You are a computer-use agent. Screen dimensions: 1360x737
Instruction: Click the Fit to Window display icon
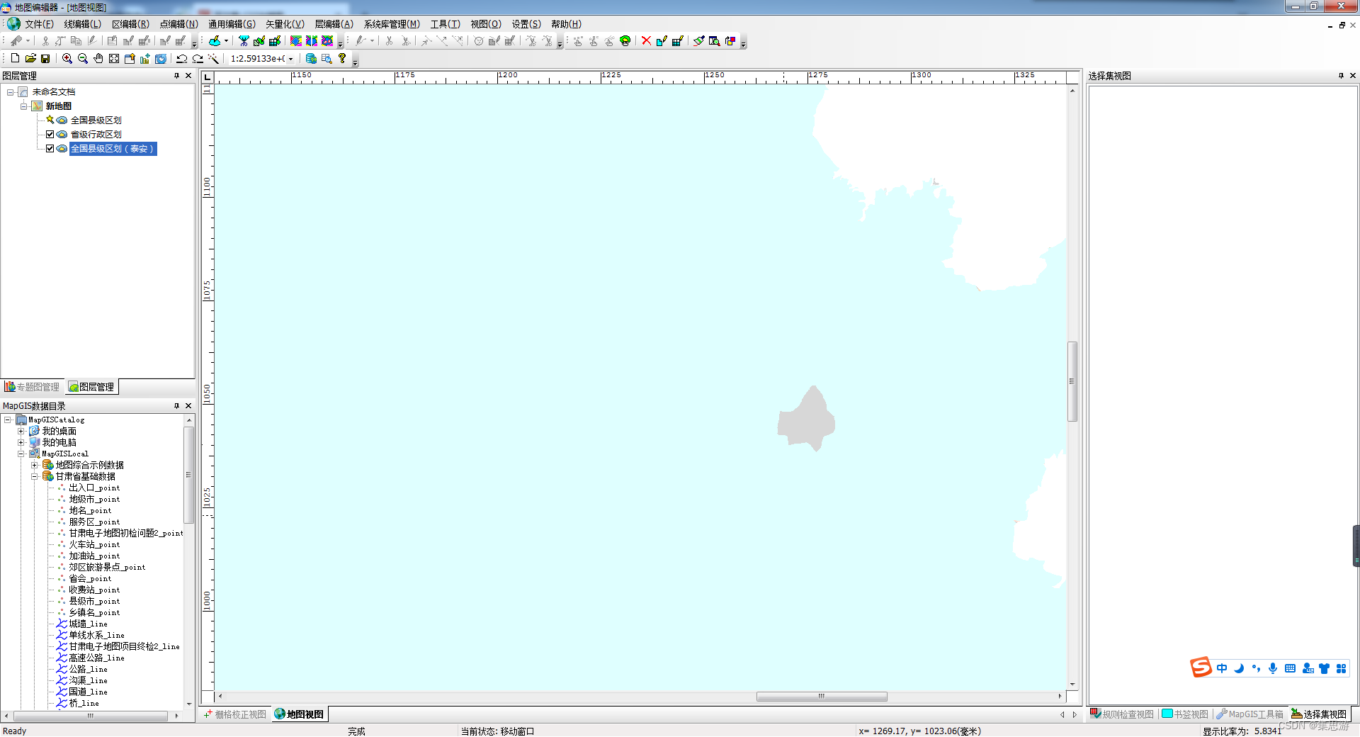tap(113, 59)
